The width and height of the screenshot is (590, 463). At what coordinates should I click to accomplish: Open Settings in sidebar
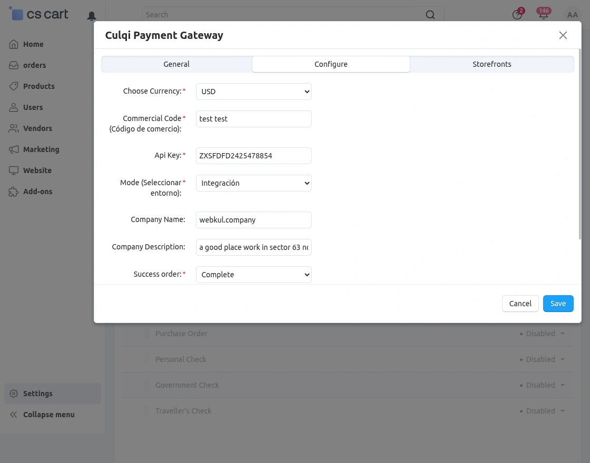pos(53,394)
